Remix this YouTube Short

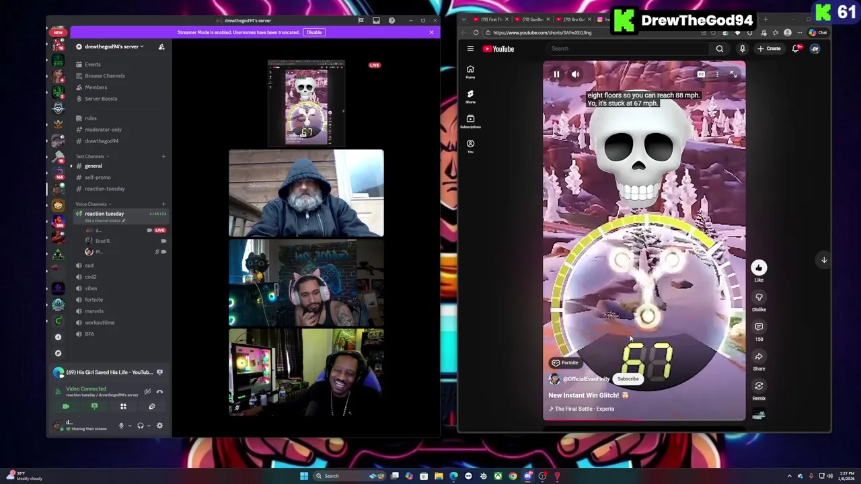[759, 386]
